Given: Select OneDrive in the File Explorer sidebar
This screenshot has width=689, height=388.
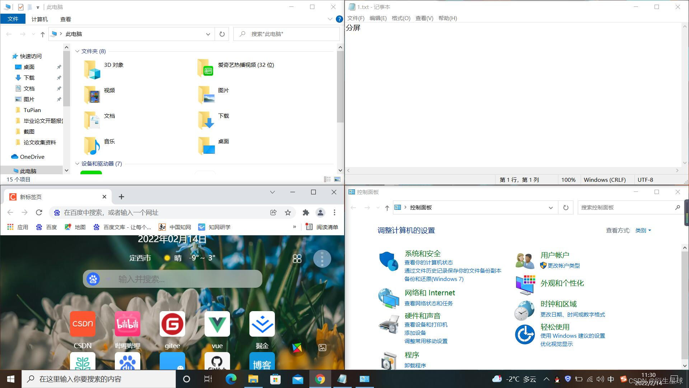Looking at the screenshot, I should pos(32,157).
